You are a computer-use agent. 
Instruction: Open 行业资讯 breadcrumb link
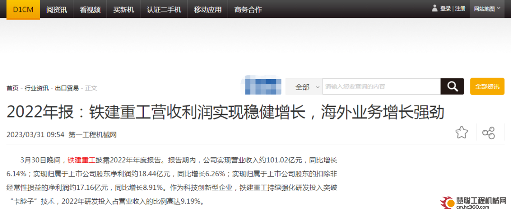coord(36,88)
